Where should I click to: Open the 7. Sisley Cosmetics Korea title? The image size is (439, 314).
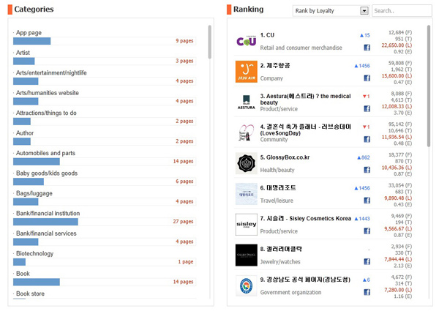pyautogui.click(x=305, y=219)
